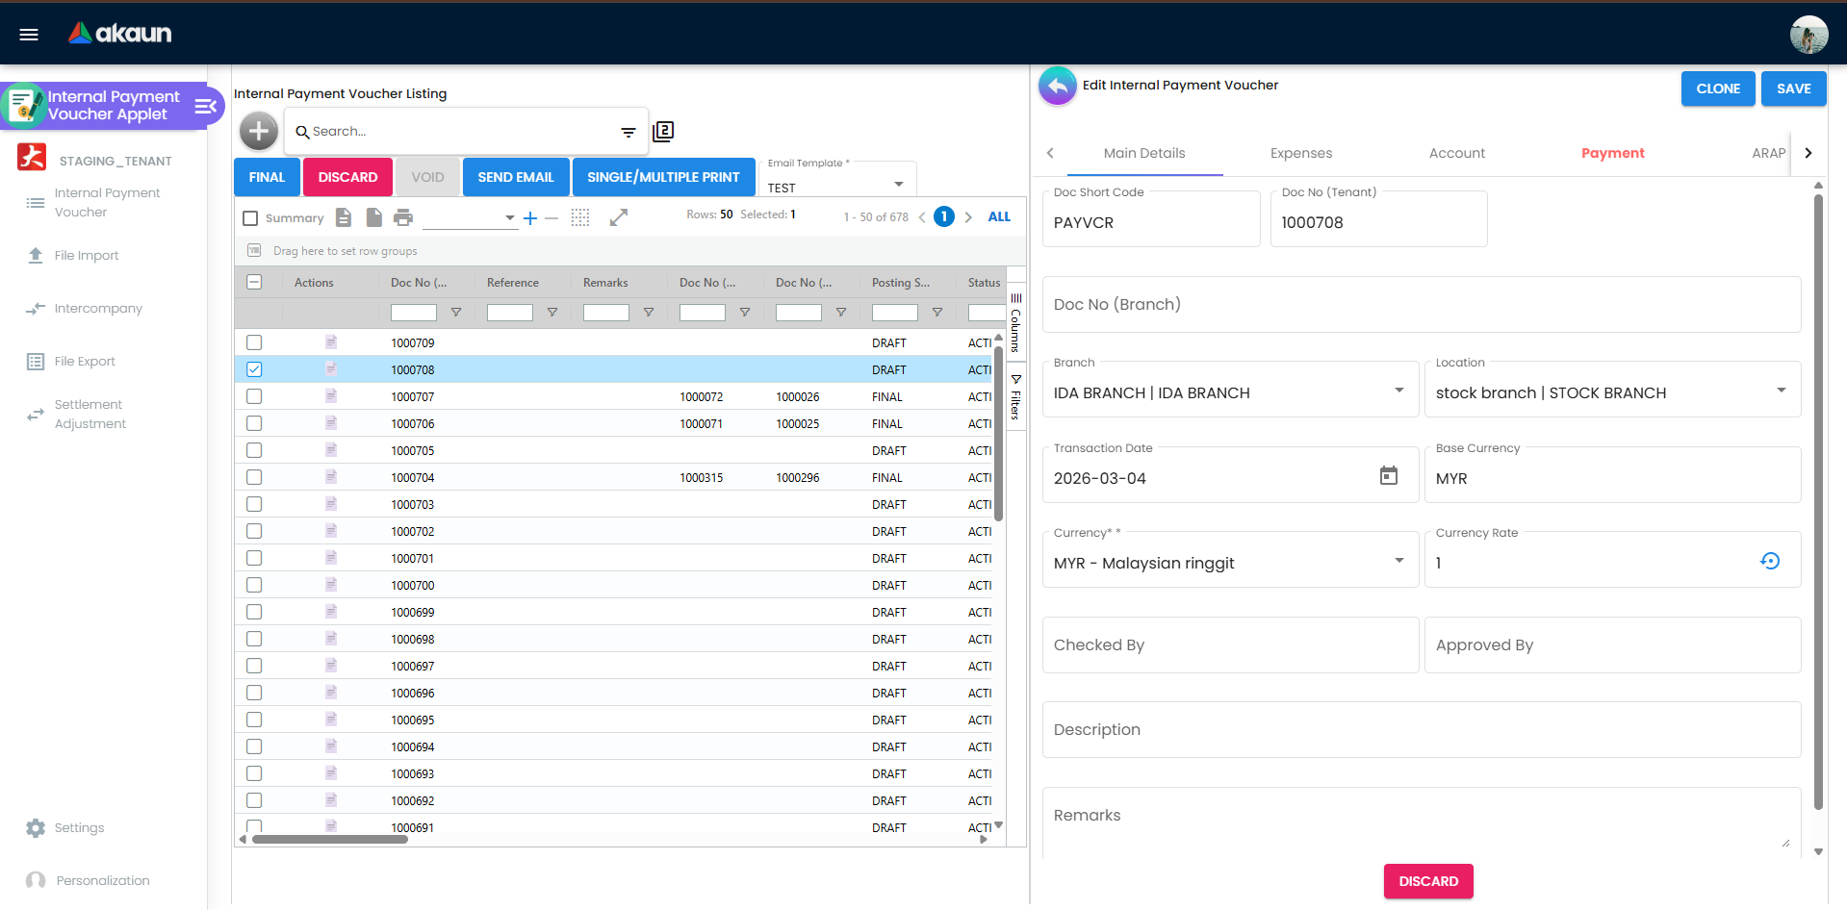This screenshot has height=910, width=1847.
Task: Click the horizontal scrollbar under the grid
Action: (330, 839)
